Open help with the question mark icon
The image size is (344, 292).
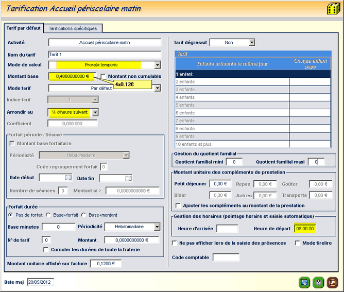tap(318, 282)
